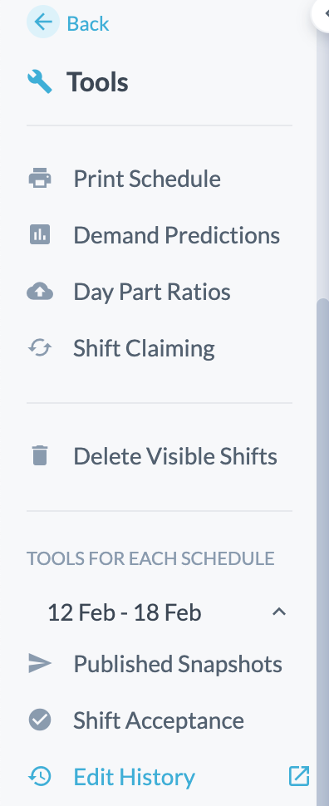Collapse the 12 Feb - 18 Feb schedule chevron
The image size is (329, 806).
[278, 612]
